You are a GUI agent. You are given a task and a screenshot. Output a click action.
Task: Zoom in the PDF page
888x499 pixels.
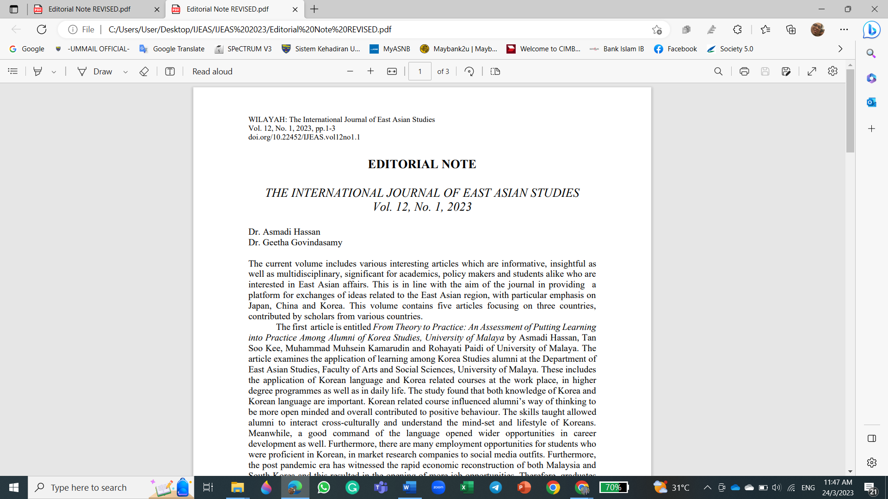point(370,71)
